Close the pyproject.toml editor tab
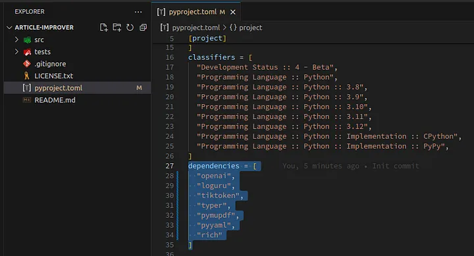 coord(233,12)
